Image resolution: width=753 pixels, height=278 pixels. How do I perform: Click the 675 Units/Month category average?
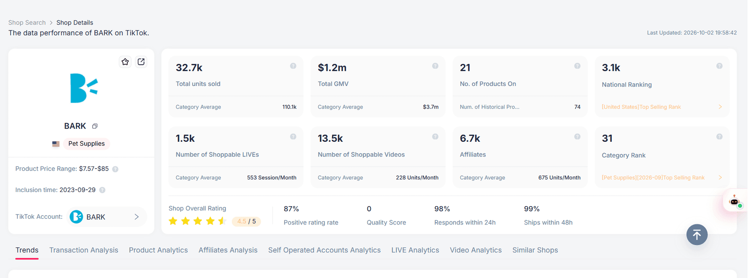(x=559, y=178)
